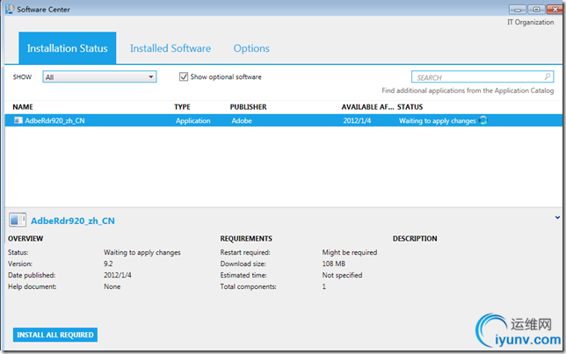Sort by AVAILABLE AF... column header
Screen dimensions: 566x354
tap(367, 107)
